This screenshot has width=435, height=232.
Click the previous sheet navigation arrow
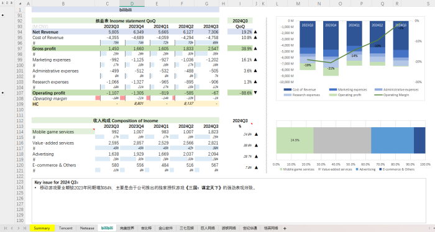click(12, 228)
